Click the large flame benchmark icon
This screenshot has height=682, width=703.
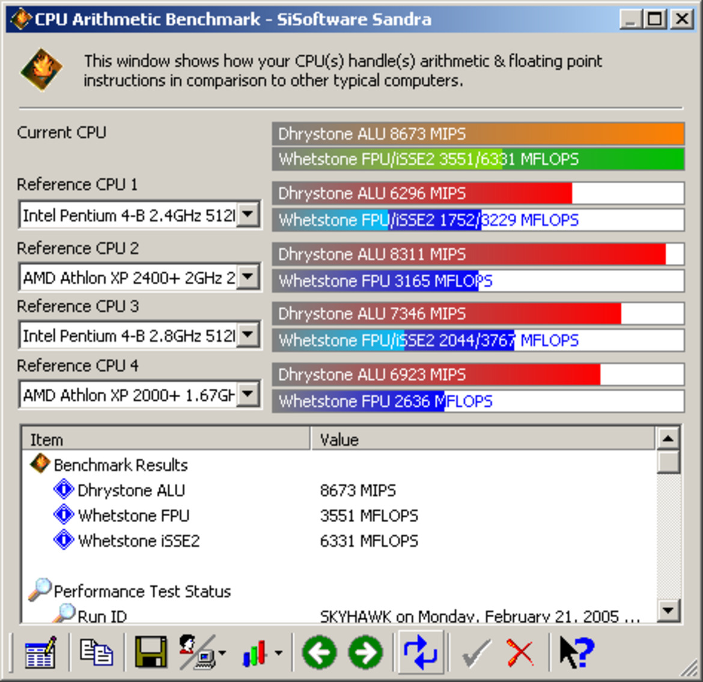41,70
